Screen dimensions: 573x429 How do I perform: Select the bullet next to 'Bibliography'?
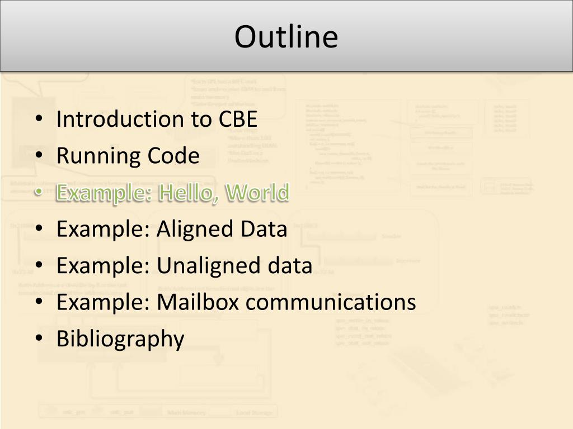pyautogui.click(x=39, y=338)
